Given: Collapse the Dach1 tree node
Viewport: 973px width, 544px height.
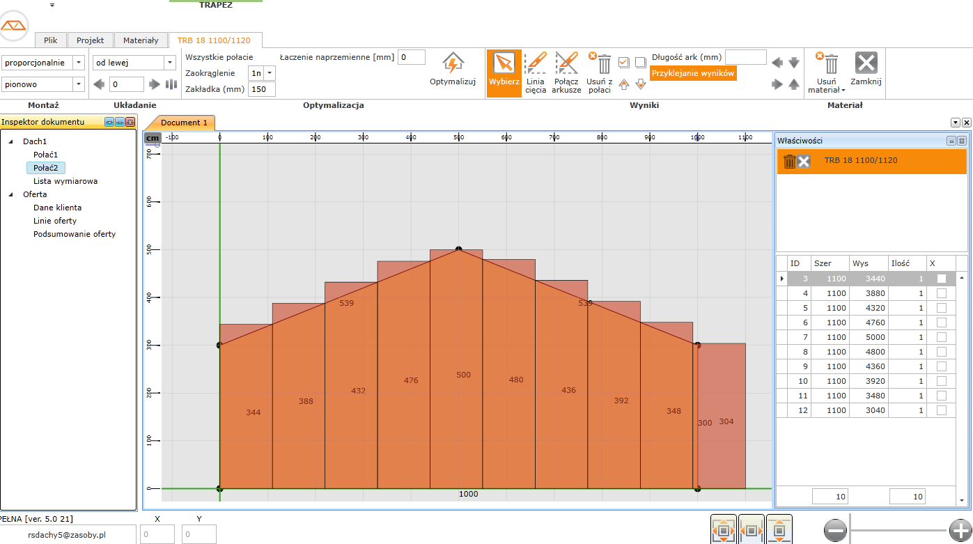Looking at the screenshot, I should tap(11, 141).
